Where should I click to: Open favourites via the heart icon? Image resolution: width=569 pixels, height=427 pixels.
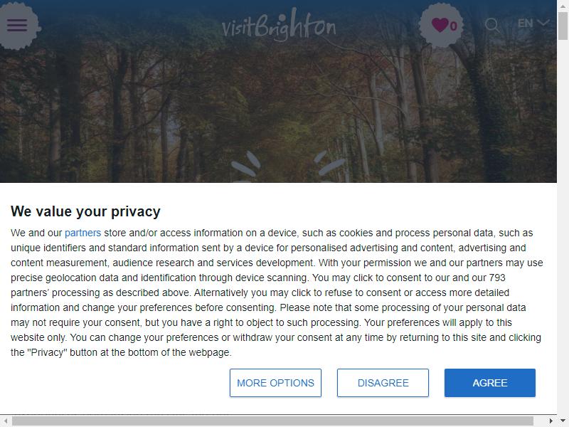coord(441,25)
